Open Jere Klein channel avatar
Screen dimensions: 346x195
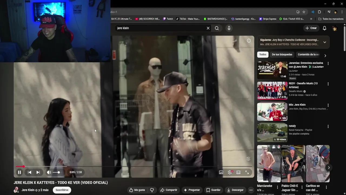[x=16, y=190]
